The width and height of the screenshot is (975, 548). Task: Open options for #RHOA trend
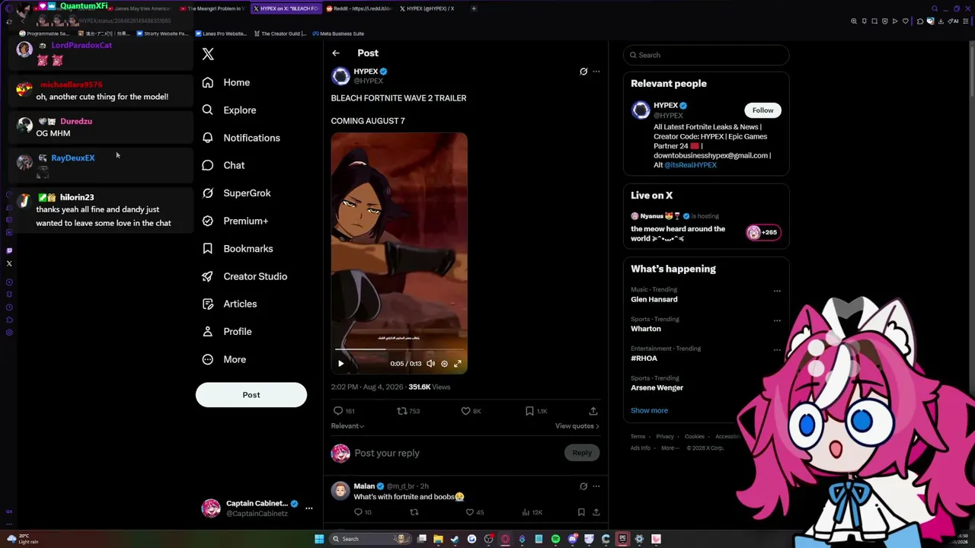pos(777,350)
